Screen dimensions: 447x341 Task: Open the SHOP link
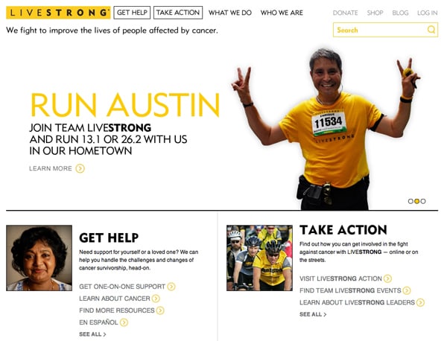(375, 13)
